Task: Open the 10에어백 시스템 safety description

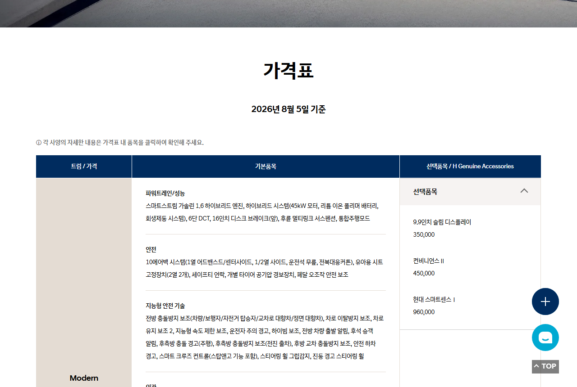Action: [264, 268]
